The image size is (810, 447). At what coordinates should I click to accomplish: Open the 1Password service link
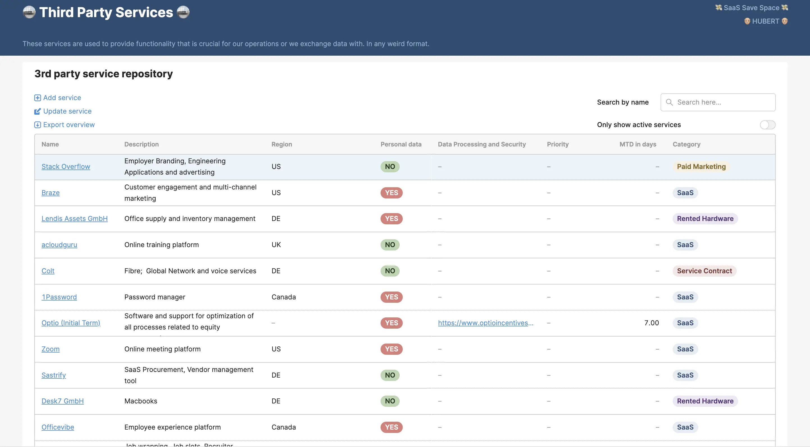(x=59, y=297)
